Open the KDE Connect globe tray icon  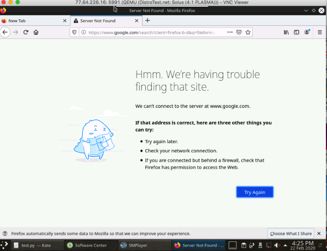(x=252, y=245)
